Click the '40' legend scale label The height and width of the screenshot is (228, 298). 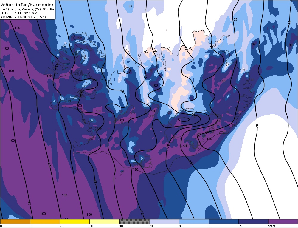point(121,226)
